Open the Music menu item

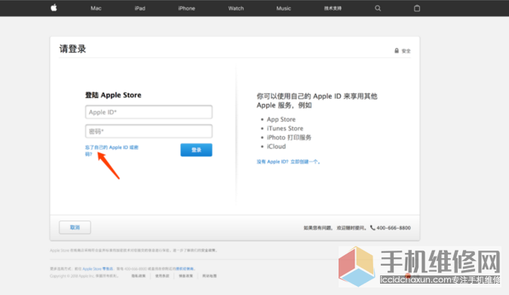click(284, 8)
